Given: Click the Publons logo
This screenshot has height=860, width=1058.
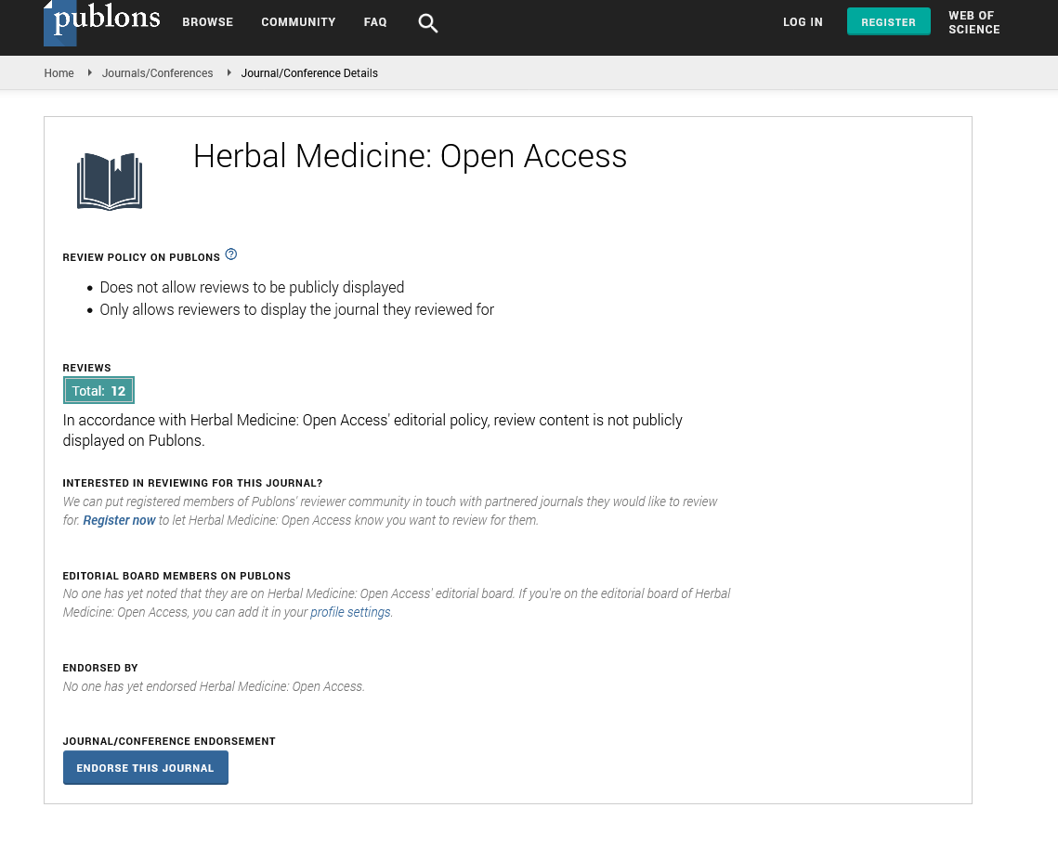Looking at the screenshot, I should click(x=102, y=22).
